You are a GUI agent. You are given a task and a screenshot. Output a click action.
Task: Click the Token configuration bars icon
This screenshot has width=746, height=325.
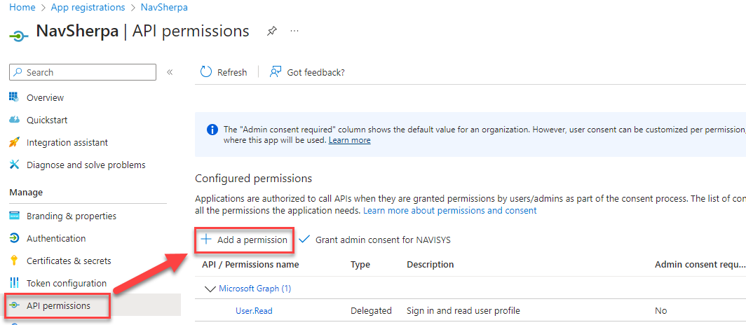(14, 283)
